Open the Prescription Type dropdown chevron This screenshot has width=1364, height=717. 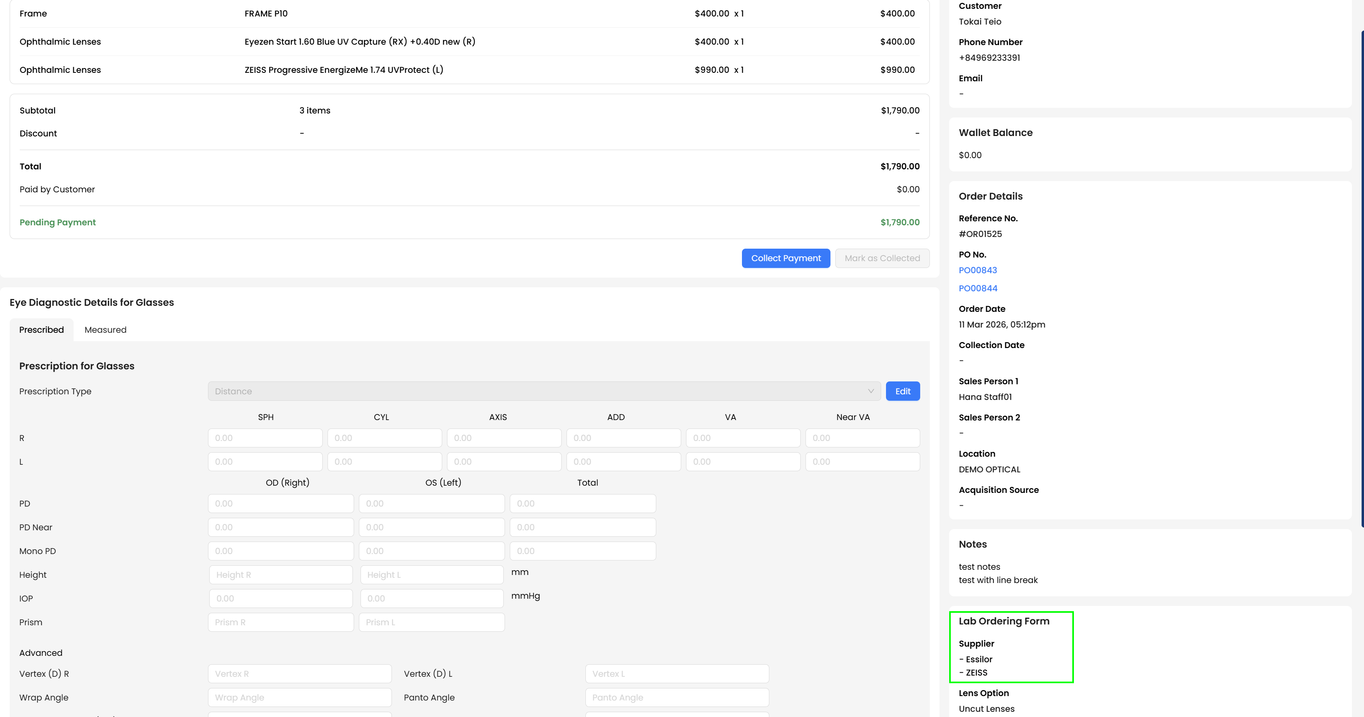(x=870, y=391)
